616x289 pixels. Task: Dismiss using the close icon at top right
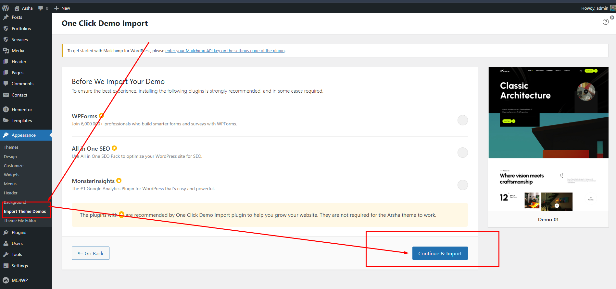tap(612, 17)
